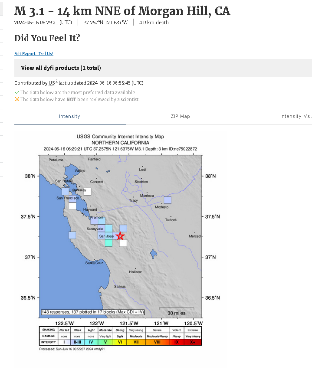Click the 'Concord' map label

[97, 182]
